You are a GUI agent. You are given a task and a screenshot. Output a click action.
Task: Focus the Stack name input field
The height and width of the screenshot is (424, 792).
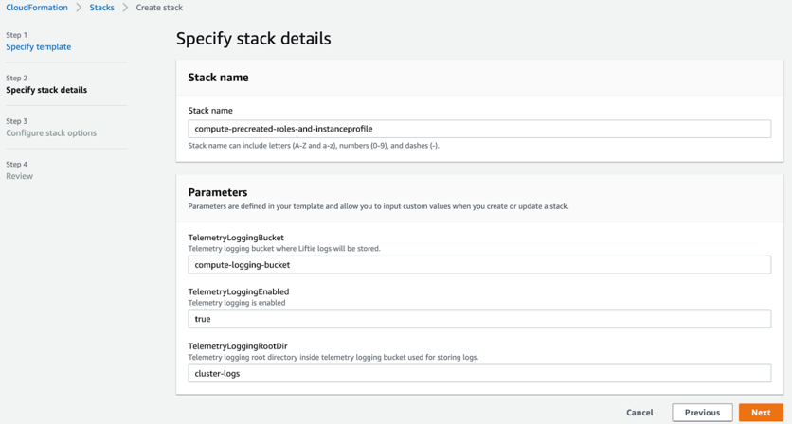click(478, 129)
